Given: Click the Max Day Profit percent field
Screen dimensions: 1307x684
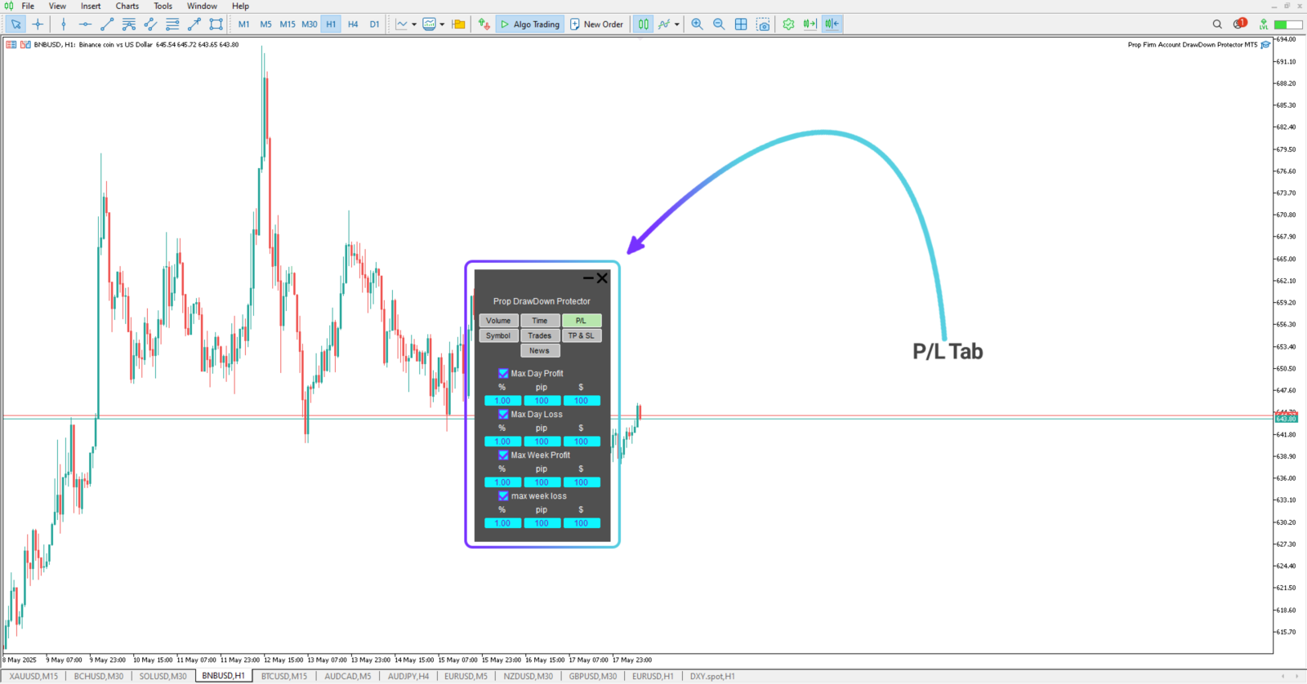Looking at the screenshot, I should pos(502,401).
